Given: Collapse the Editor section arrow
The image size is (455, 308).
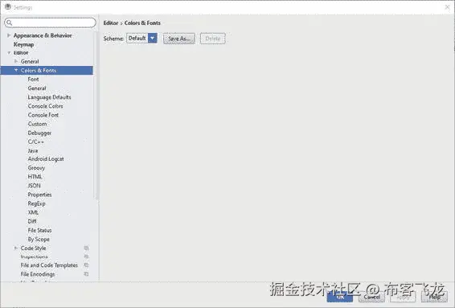Looking at the screenshot, I should (x=9, y=53).
